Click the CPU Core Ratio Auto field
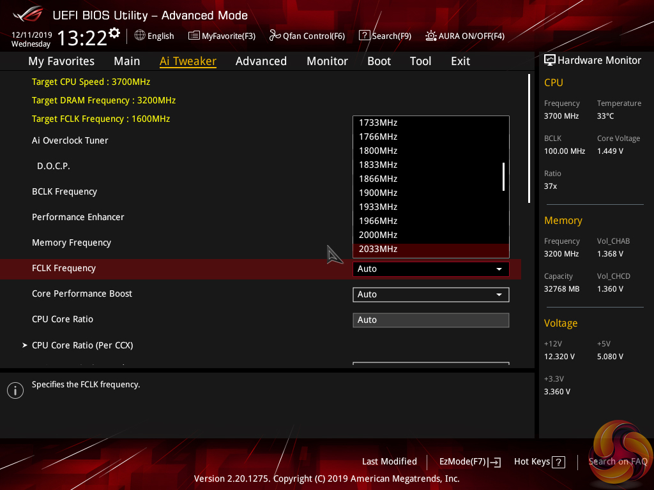This screenshot has width=654, height=490. [430, 320]
